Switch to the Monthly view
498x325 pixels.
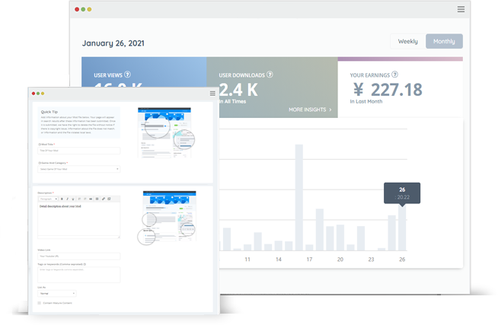[x=444, y=42]
